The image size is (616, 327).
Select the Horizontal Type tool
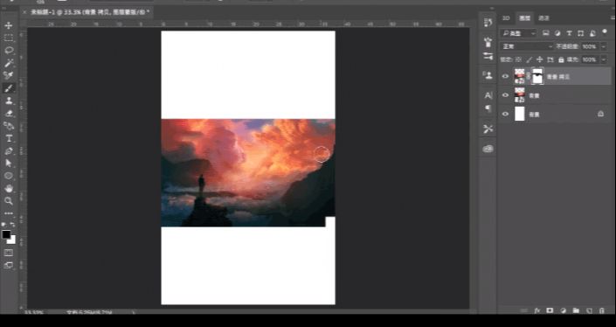8,138
